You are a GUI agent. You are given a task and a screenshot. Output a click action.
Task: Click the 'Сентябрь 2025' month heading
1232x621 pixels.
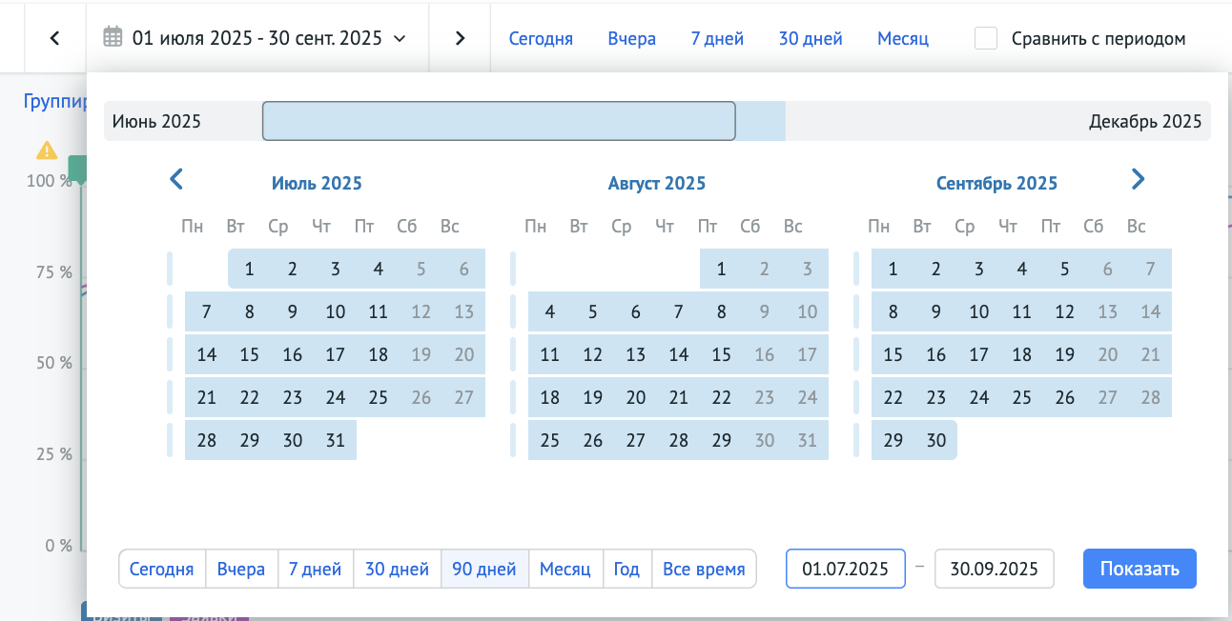(x=996, y=183)
